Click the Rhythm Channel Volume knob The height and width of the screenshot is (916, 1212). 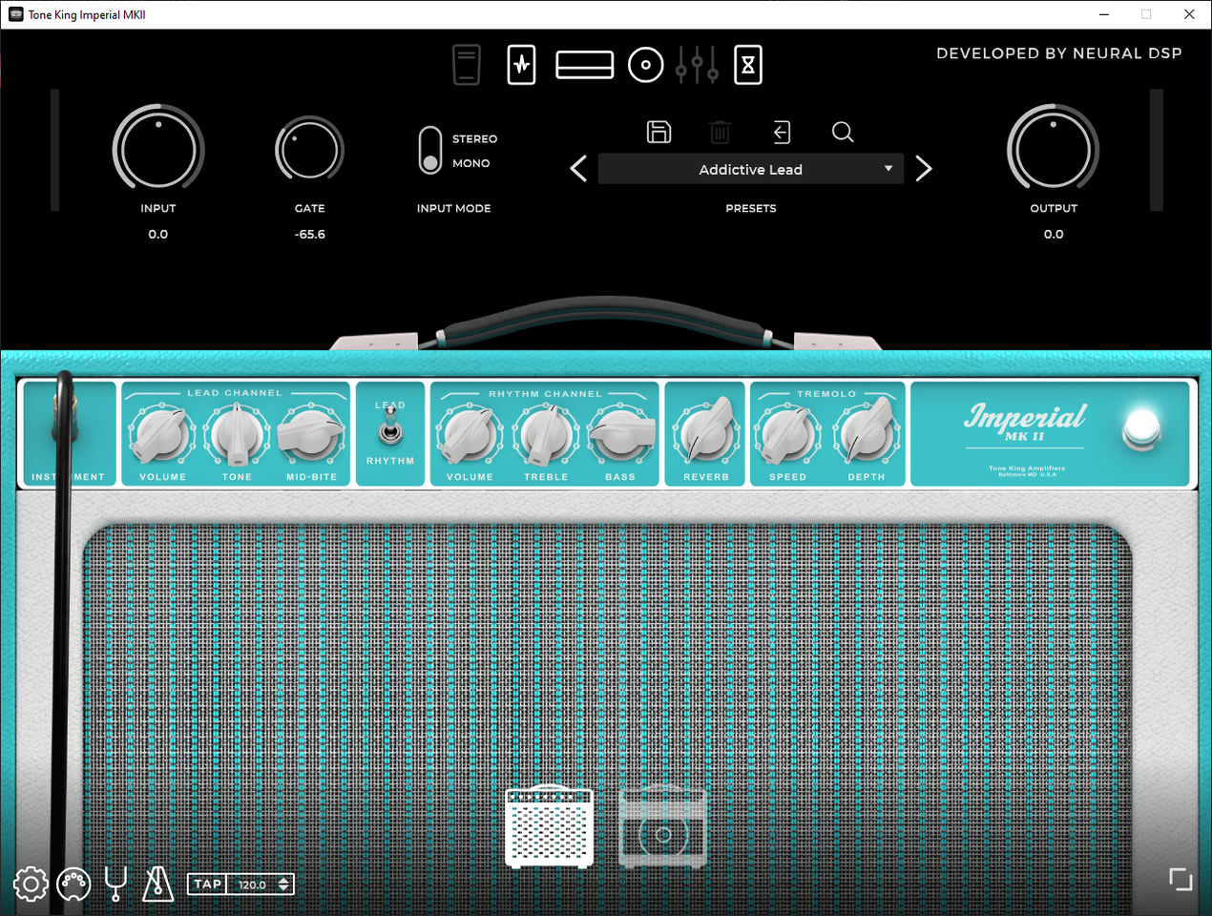pyautogui.click(x=470, y=434)
